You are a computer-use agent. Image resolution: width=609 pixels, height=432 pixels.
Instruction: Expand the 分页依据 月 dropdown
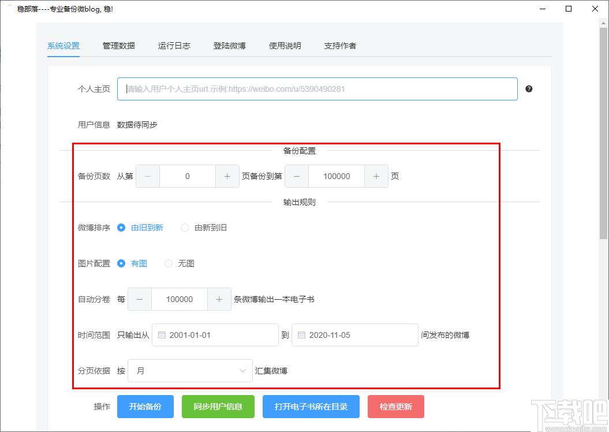[x=190, y=371]
